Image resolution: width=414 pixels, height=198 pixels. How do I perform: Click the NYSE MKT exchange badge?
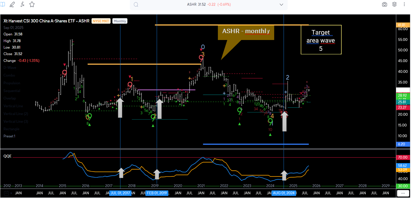point(101,21)
